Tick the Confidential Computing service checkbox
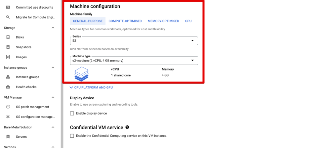 pyautogui.click(x=72, y=136)
